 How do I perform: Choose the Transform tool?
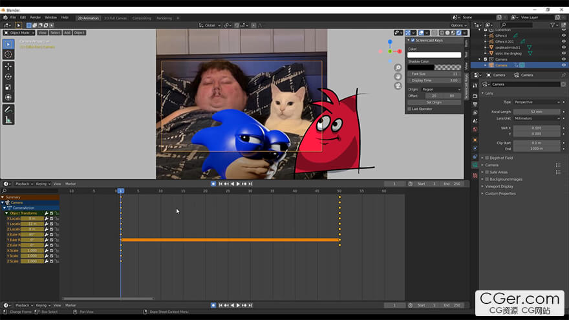[x=8, y=97]
